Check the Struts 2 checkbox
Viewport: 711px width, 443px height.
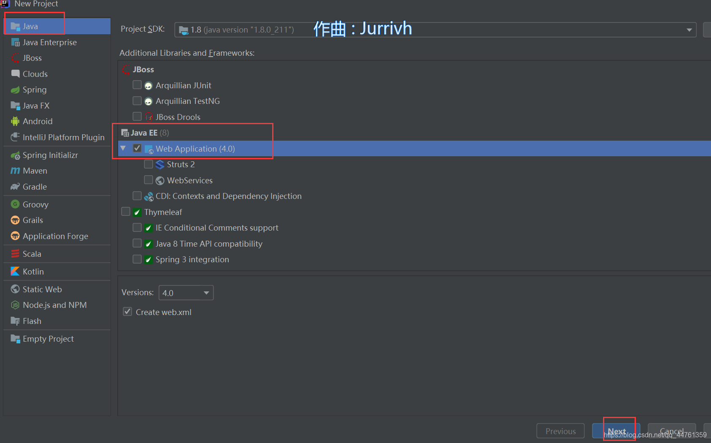pos(149,164)
